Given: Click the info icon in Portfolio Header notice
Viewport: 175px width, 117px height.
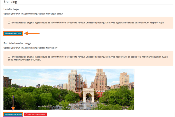Looking at the screenshot, I should click(x=9, y=57).
